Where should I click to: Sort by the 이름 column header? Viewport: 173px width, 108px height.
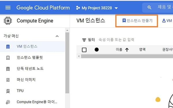click(x=119, y=50)
